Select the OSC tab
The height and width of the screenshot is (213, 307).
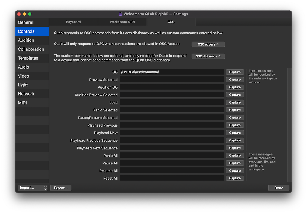(x=171, y=22)
